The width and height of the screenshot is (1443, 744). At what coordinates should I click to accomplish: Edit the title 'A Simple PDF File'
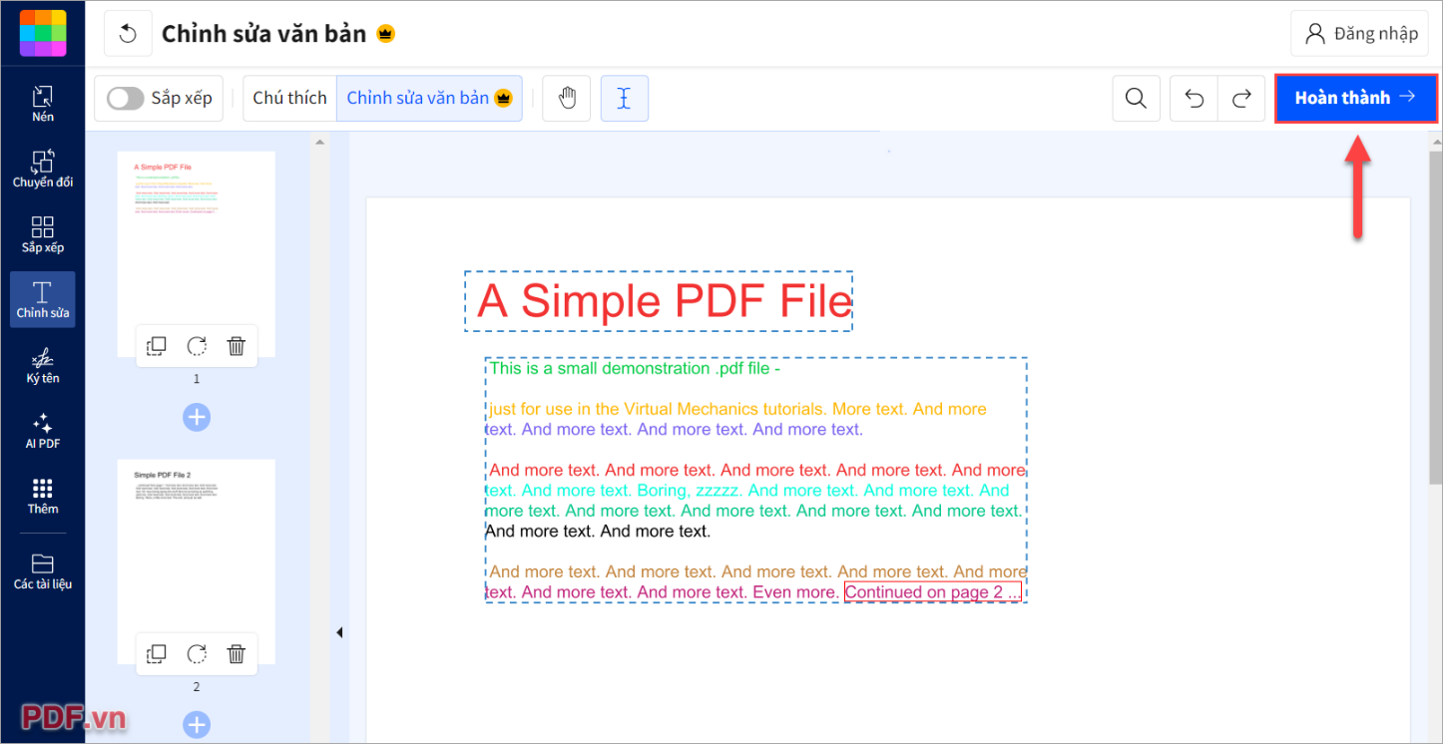coord(659,301)
